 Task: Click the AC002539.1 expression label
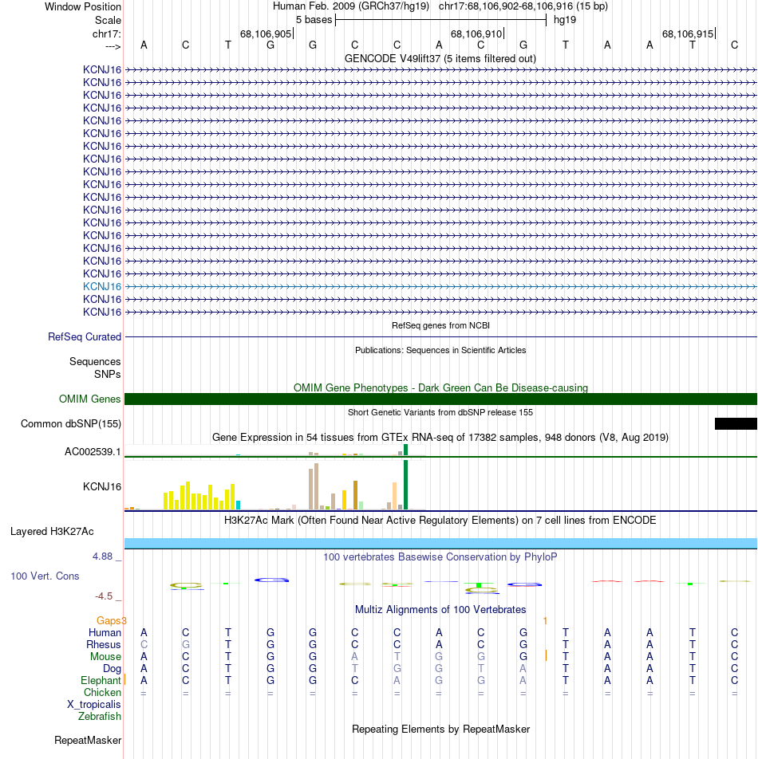pos(93,451)
